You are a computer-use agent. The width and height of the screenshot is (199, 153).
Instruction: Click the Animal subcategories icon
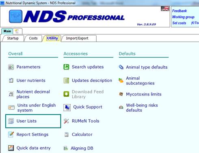(x=121, y=81)
